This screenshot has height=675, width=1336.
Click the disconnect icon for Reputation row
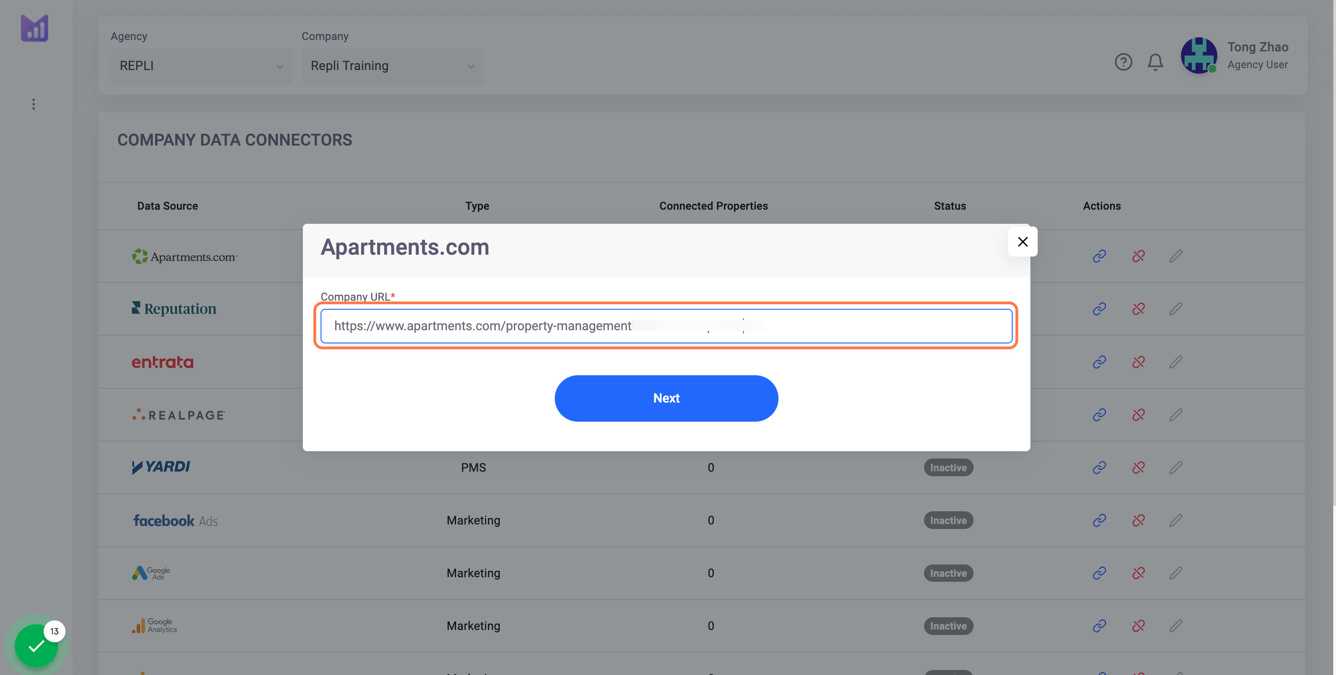tap(1138, 309)
